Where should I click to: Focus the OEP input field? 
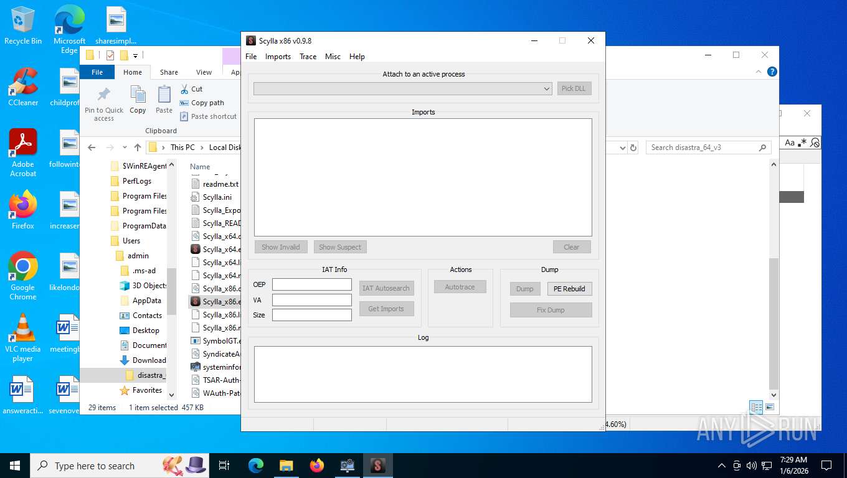tap(312, 284)
